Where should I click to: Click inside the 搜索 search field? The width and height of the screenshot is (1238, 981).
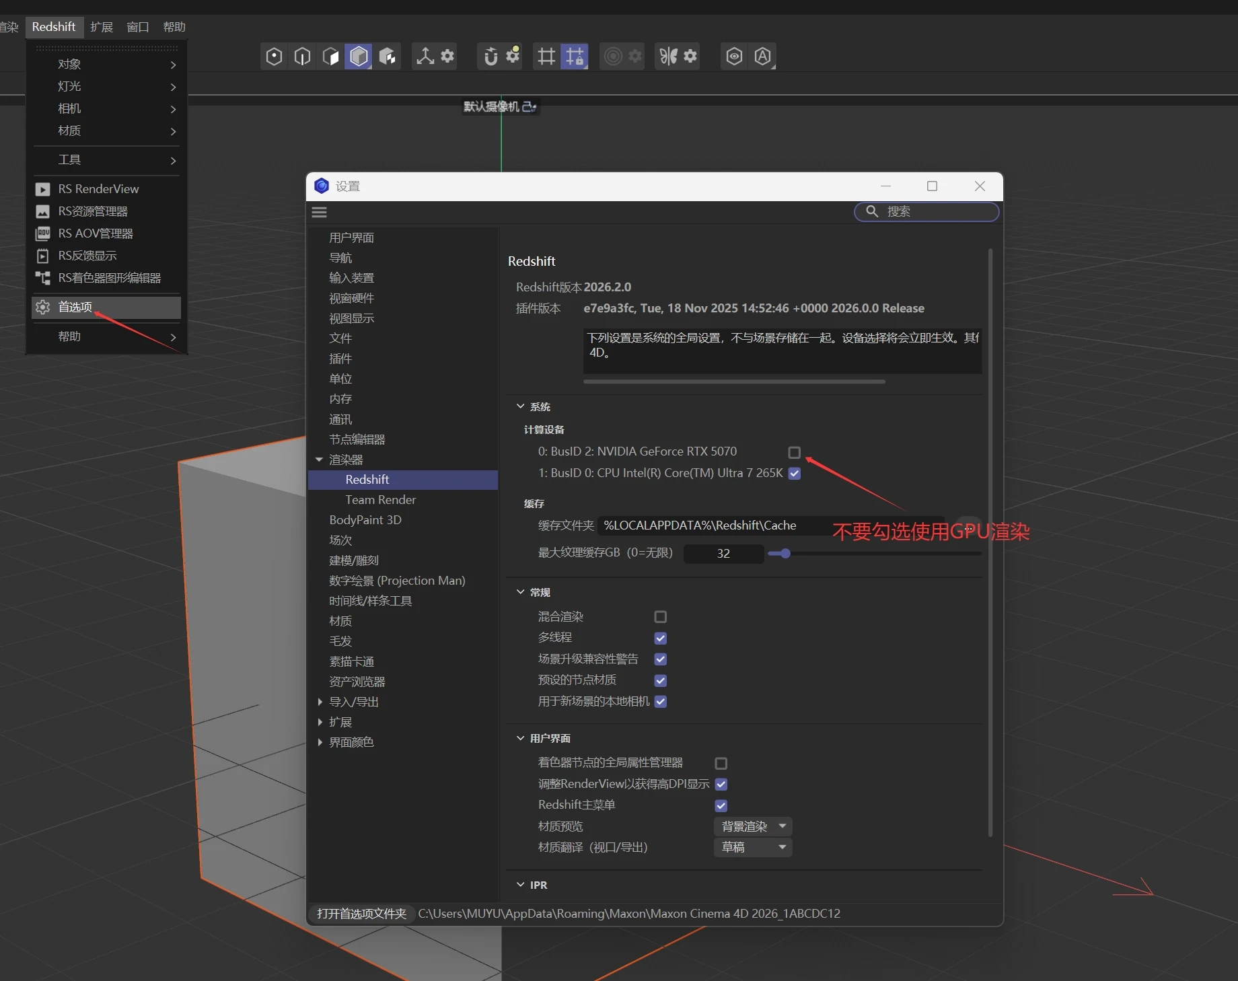[x=926, y=212]
